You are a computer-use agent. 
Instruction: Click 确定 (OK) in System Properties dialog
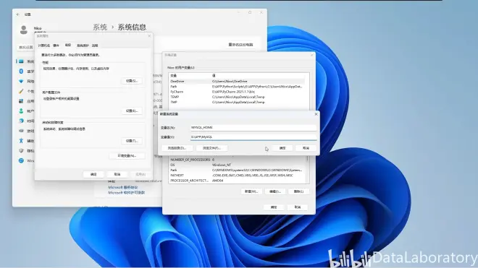93,174
